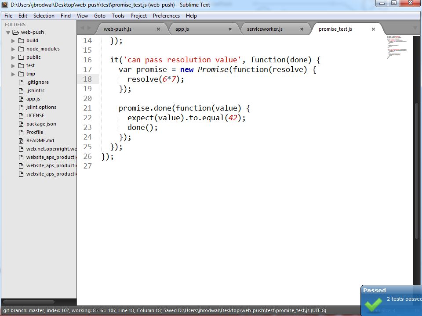Click the web.net.openright file icon
The height and width of the screenshot is (316, 422).
pyautogui.click(x=21, y=149)
